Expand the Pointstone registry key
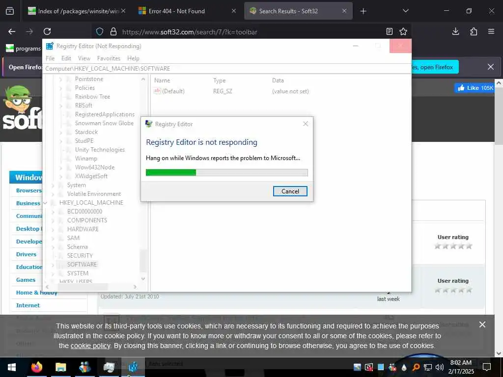 coord(61,79)
